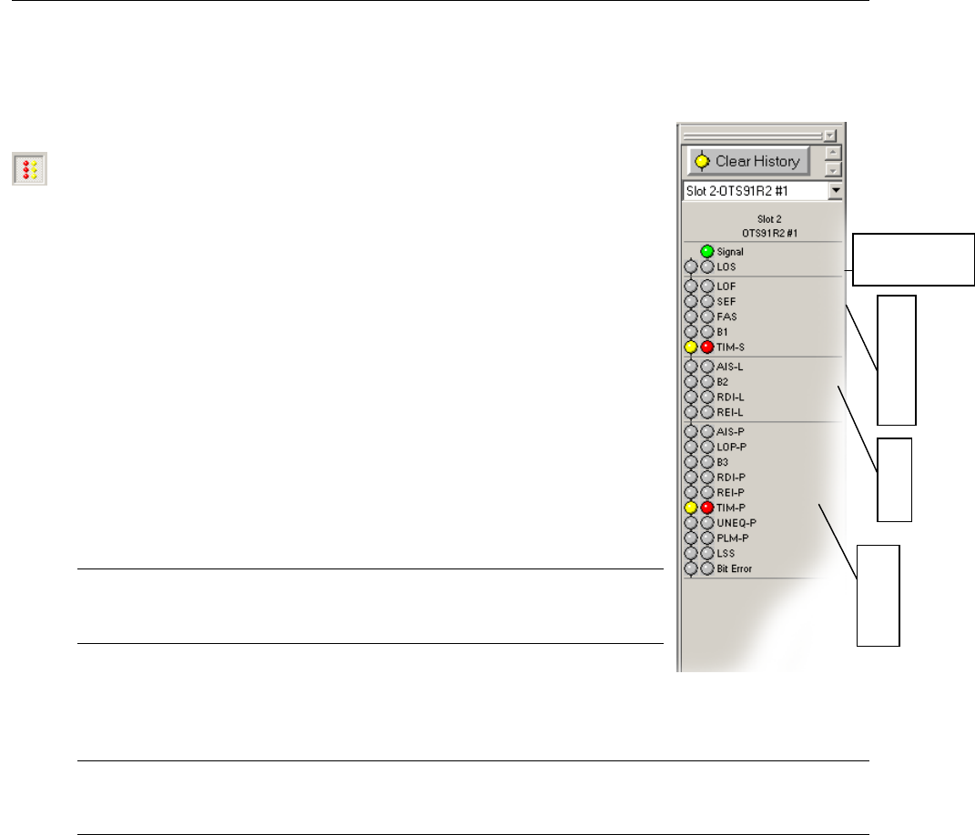Click the RDI-L current LED
This screenshot has width=975, height=835.
click(707, 397)
